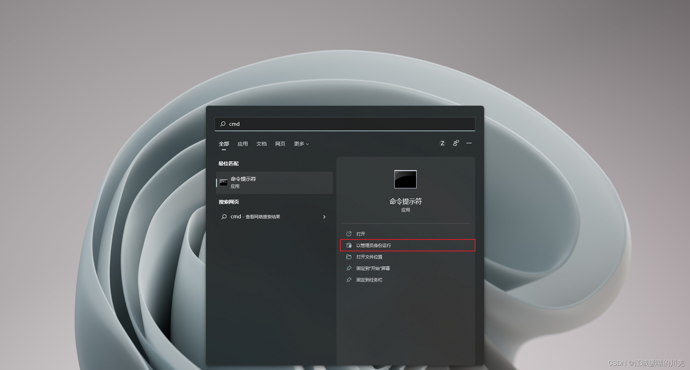
Task: Click the Z user account icon
Action: (x=442, y=143)
